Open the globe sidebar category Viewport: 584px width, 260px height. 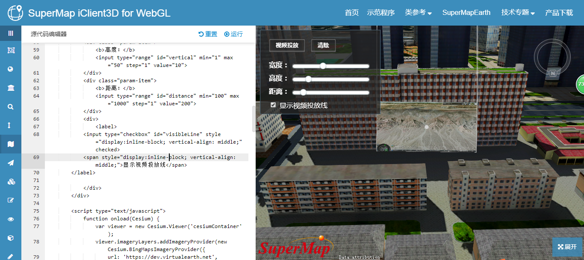click(x=11, y=69)
